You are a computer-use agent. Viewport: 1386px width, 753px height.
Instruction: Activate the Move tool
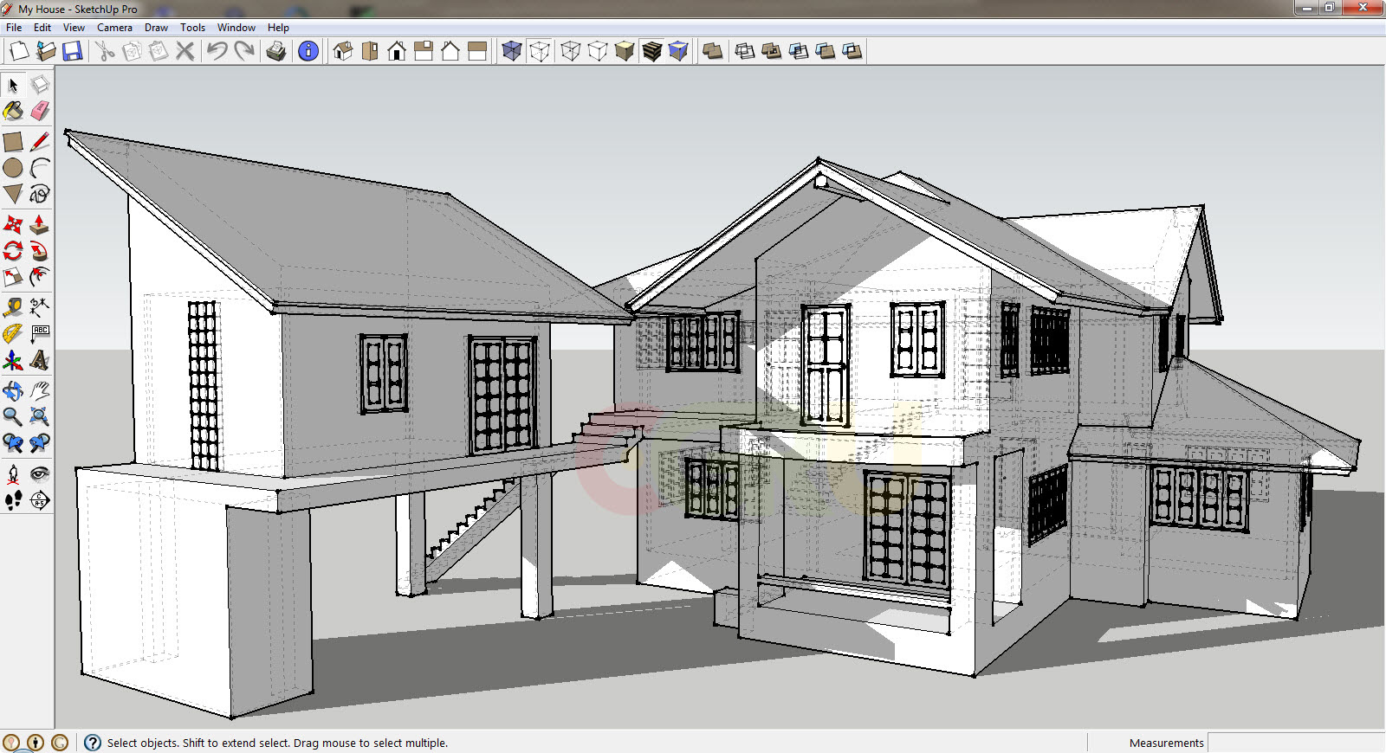coord(13,225)
